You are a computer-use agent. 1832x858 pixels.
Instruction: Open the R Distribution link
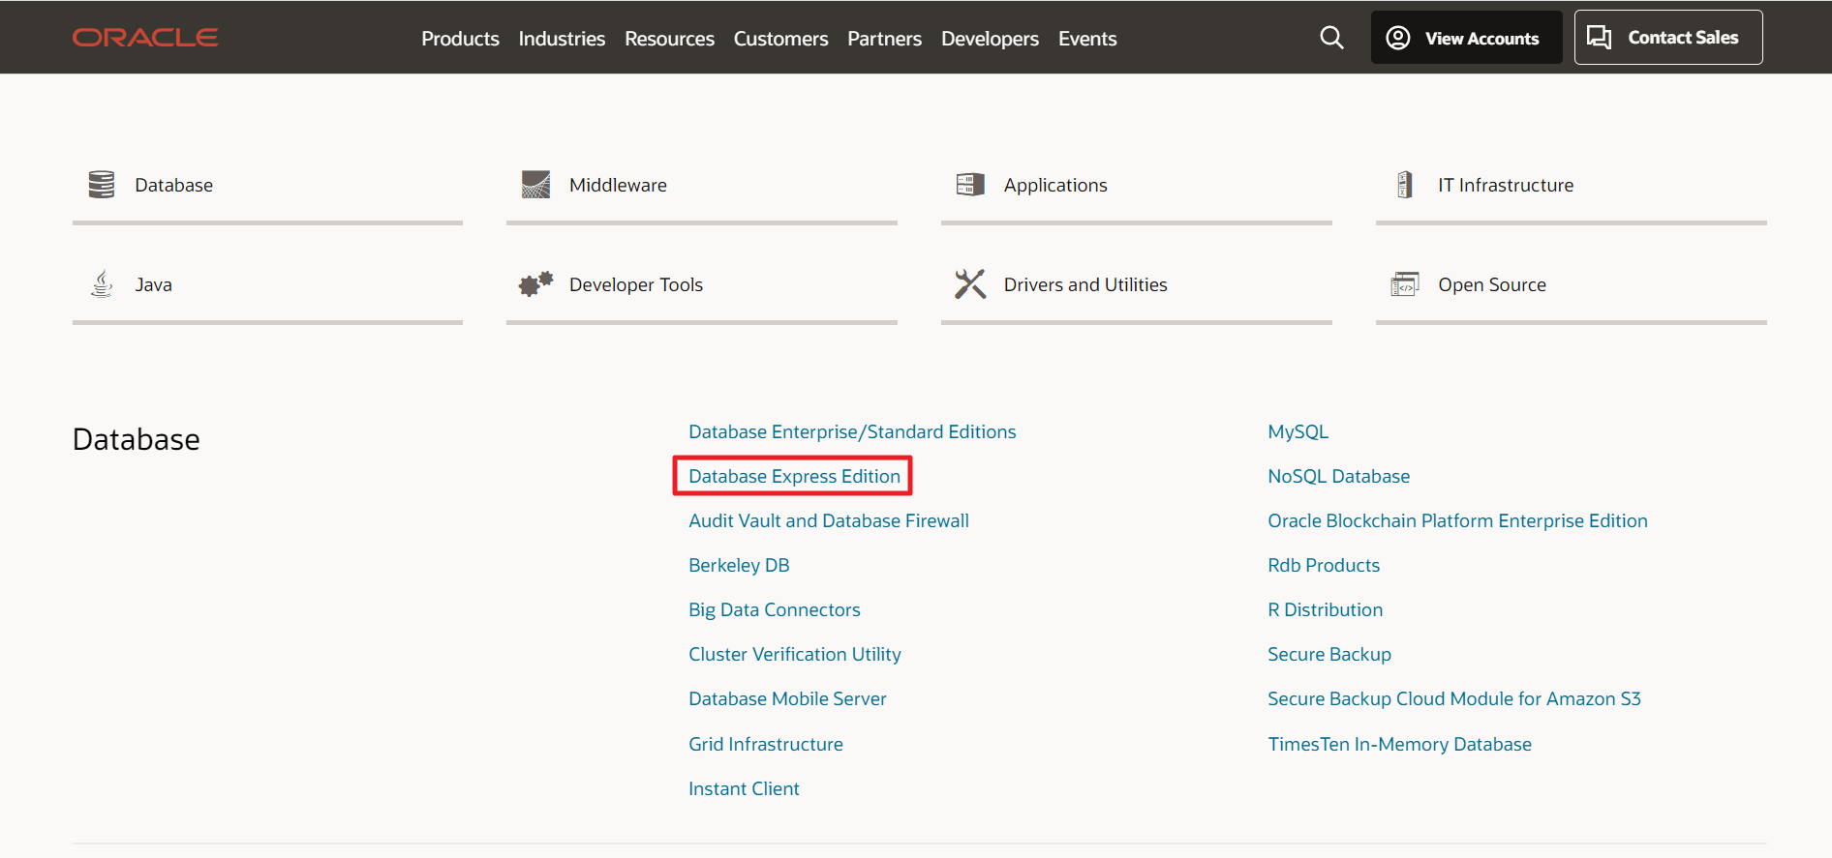(x=1326, y=609)
